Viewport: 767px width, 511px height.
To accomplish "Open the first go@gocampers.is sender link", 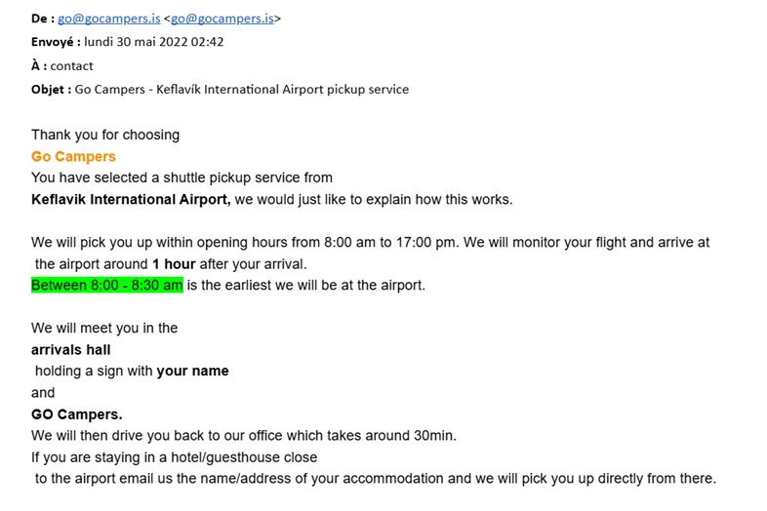I will pyautogui.click(x=109, y=19).
